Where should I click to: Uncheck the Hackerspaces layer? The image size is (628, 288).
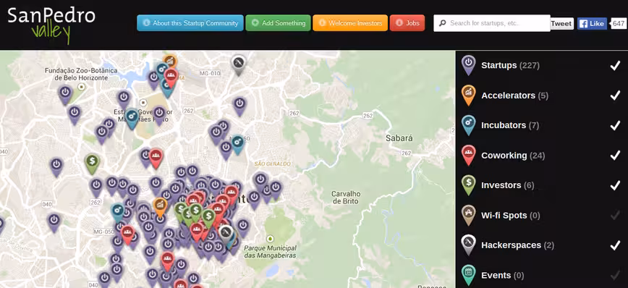(x=615, y=245)
